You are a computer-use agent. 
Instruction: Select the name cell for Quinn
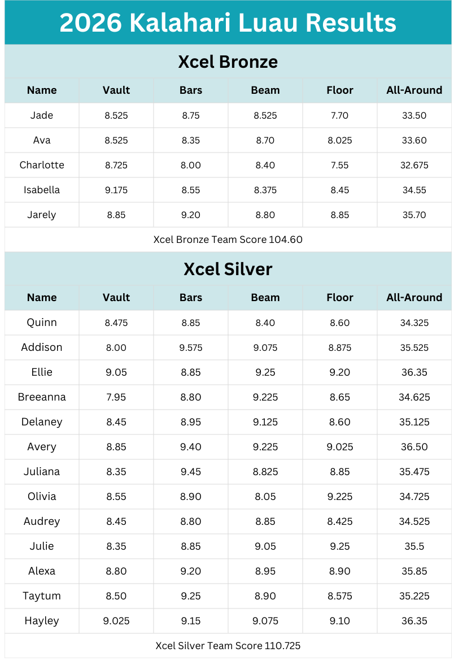coord(42,323)
